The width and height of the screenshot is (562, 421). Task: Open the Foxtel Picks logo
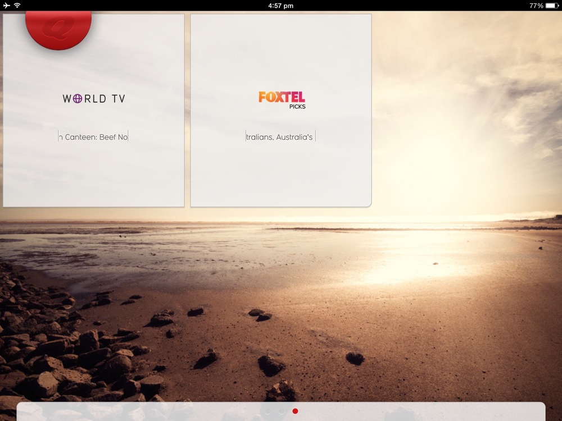point(282,98)
